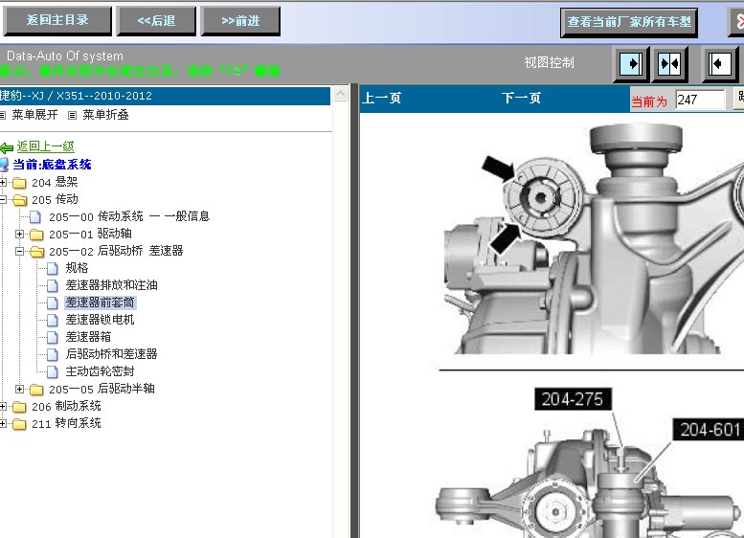Expand the 205一01 驱动轴 node
The image size is (744, 538).
pyautogui.click(x=20, y=234)
